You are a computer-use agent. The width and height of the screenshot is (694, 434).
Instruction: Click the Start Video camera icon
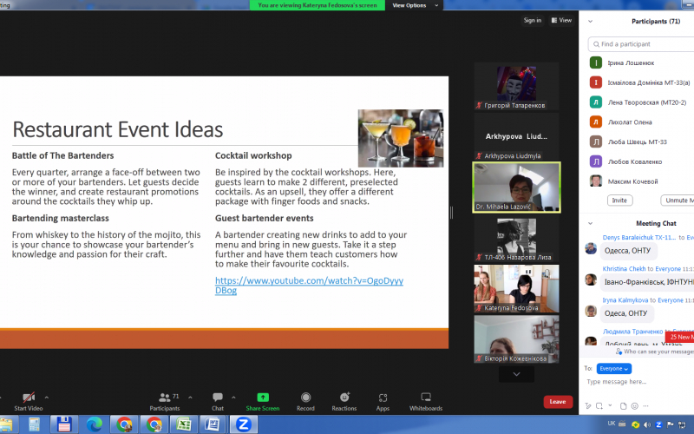(29, 398)
